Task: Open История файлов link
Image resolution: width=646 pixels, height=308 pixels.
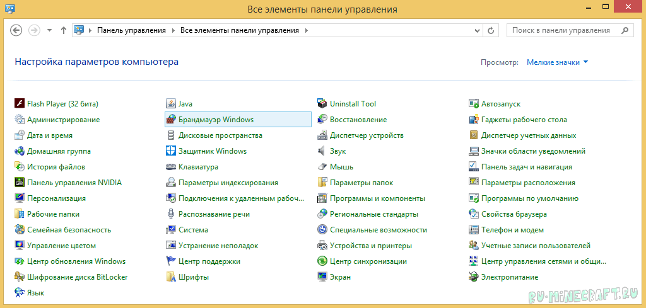Action: [x=56, y=167]
